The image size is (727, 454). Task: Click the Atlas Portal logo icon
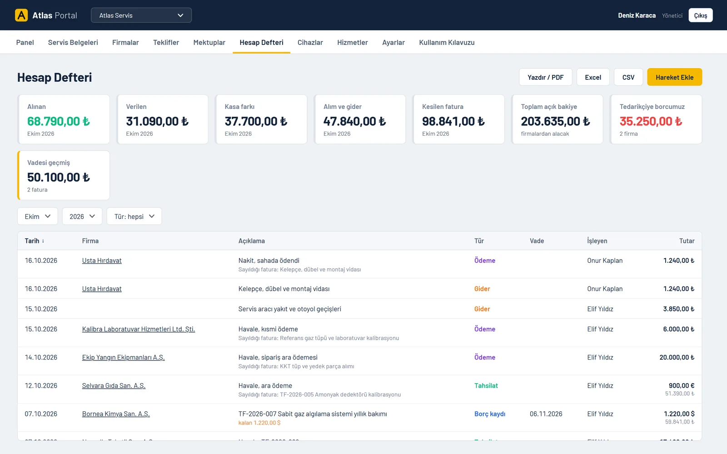tap(21, 15)
